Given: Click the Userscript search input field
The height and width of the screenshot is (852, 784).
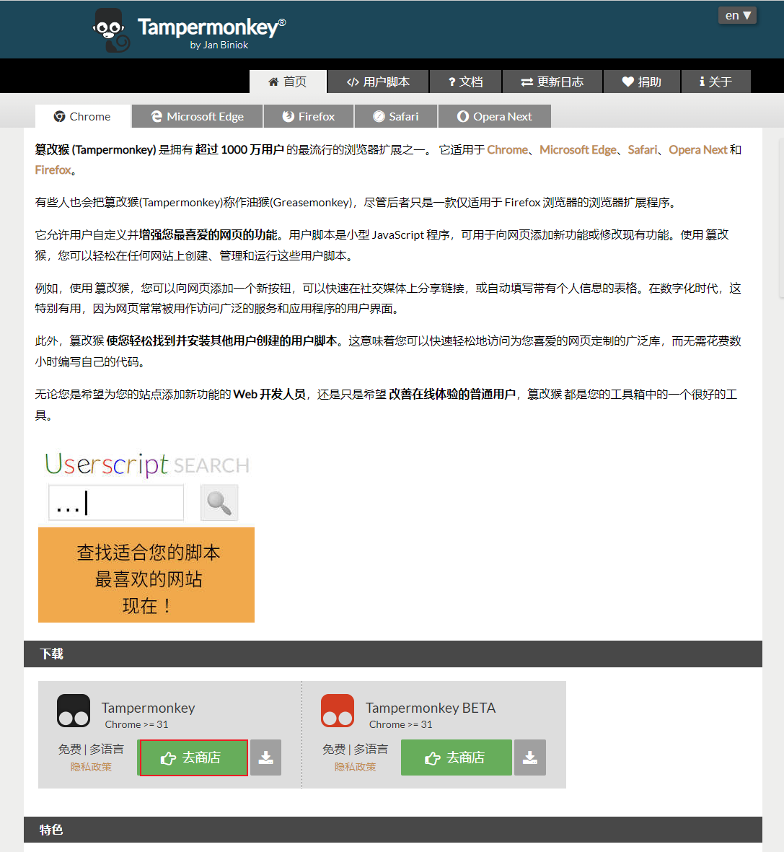Looking at the screenshot, I should [x=116, y=503].
